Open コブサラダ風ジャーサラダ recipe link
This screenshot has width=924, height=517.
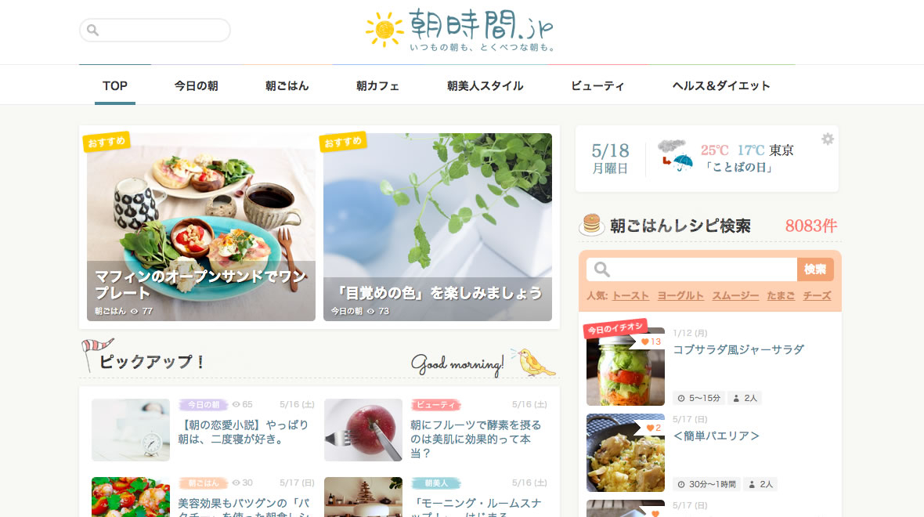click(x=738, y=349)
